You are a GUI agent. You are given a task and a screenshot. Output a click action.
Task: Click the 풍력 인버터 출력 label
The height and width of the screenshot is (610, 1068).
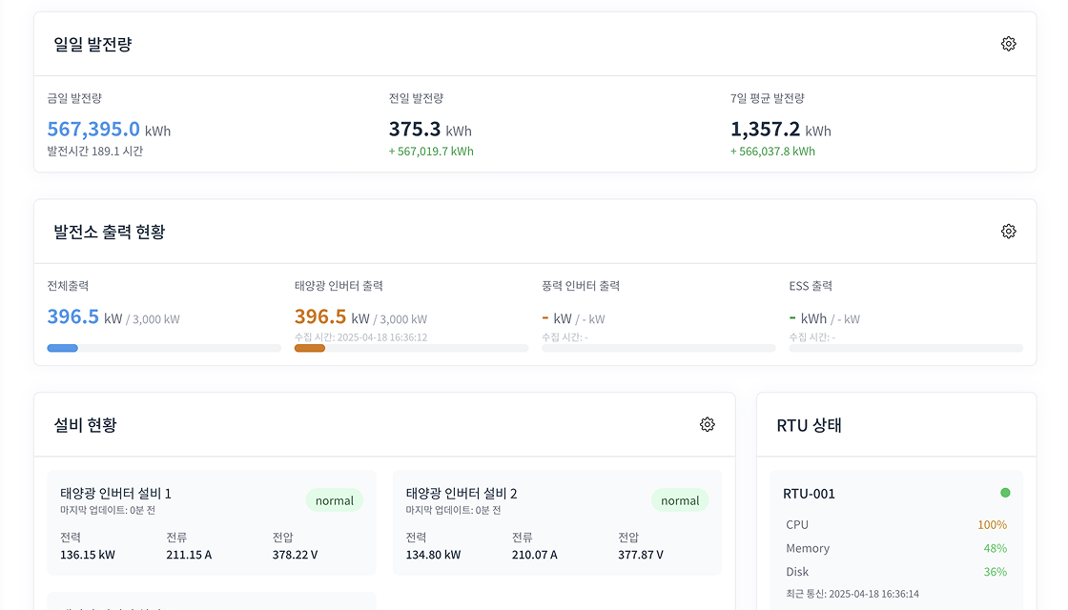(581, 286)
